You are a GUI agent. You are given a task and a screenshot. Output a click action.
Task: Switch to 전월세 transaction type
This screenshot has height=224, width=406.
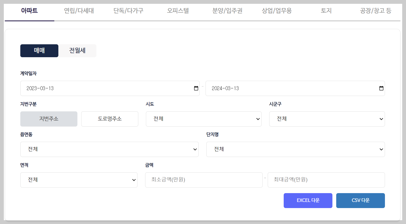pyautogui.click(x=77, y=51)
